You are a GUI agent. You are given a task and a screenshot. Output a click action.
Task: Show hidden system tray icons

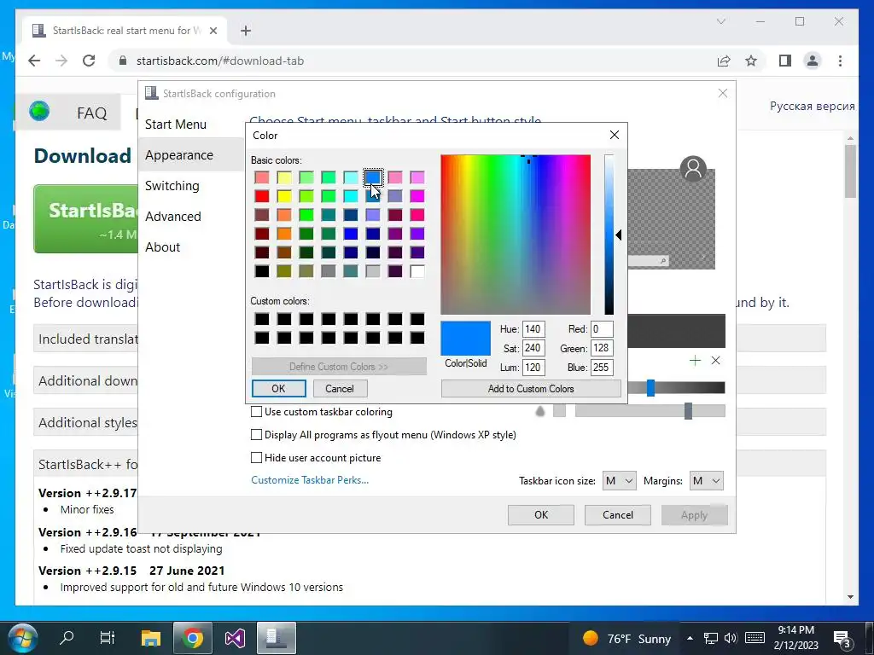[690, 638]
